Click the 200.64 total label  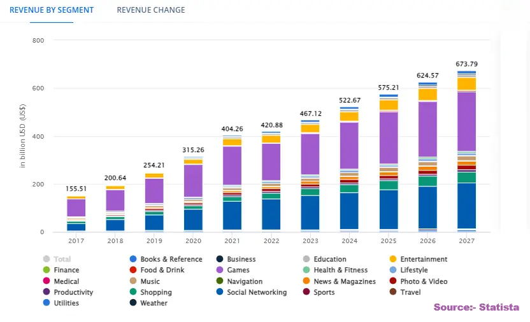115,178
